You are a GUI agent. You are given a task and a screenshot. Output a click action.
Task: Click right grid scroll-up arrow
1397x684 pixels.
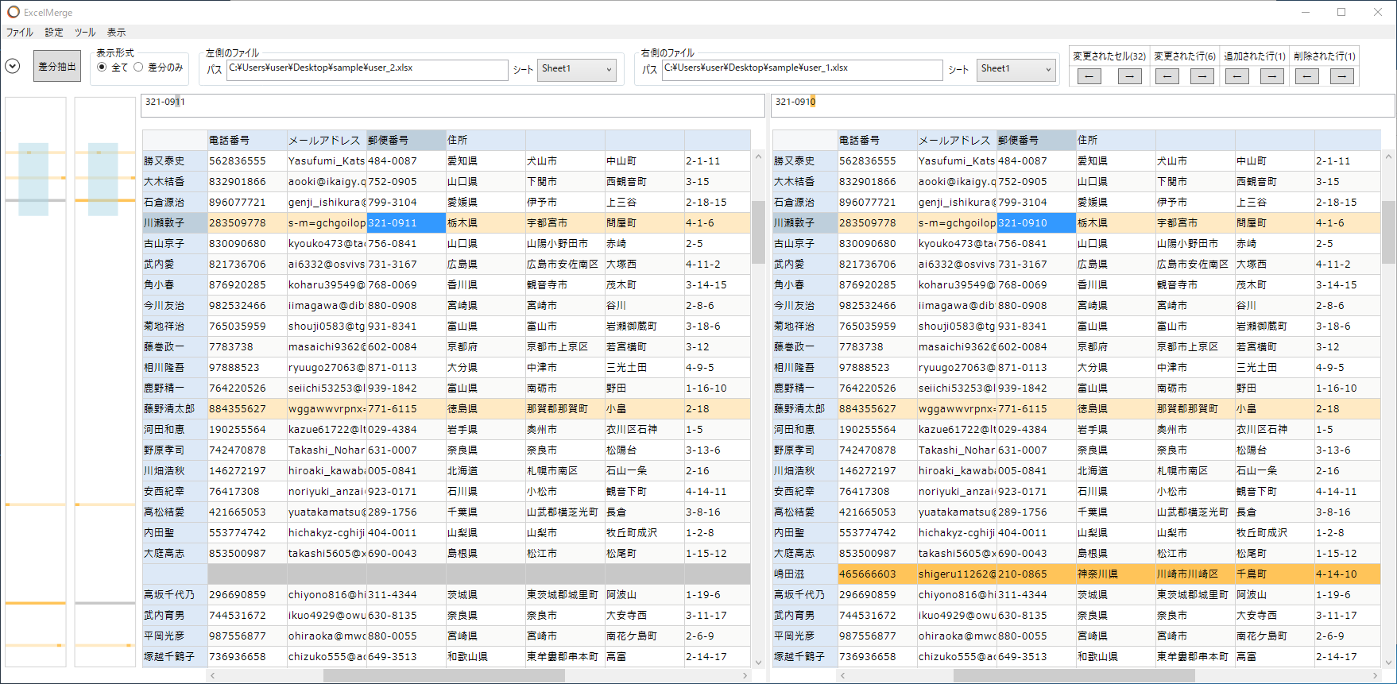click(x=1388, y=157)
